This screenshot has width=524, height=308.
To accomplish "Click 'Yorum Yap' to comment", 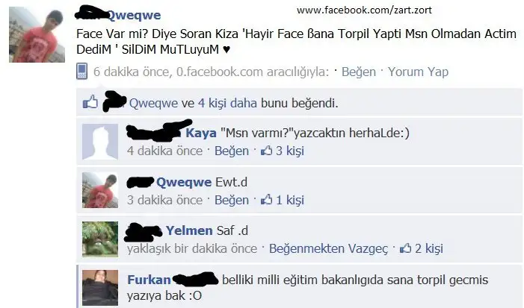I will [418, 72].
